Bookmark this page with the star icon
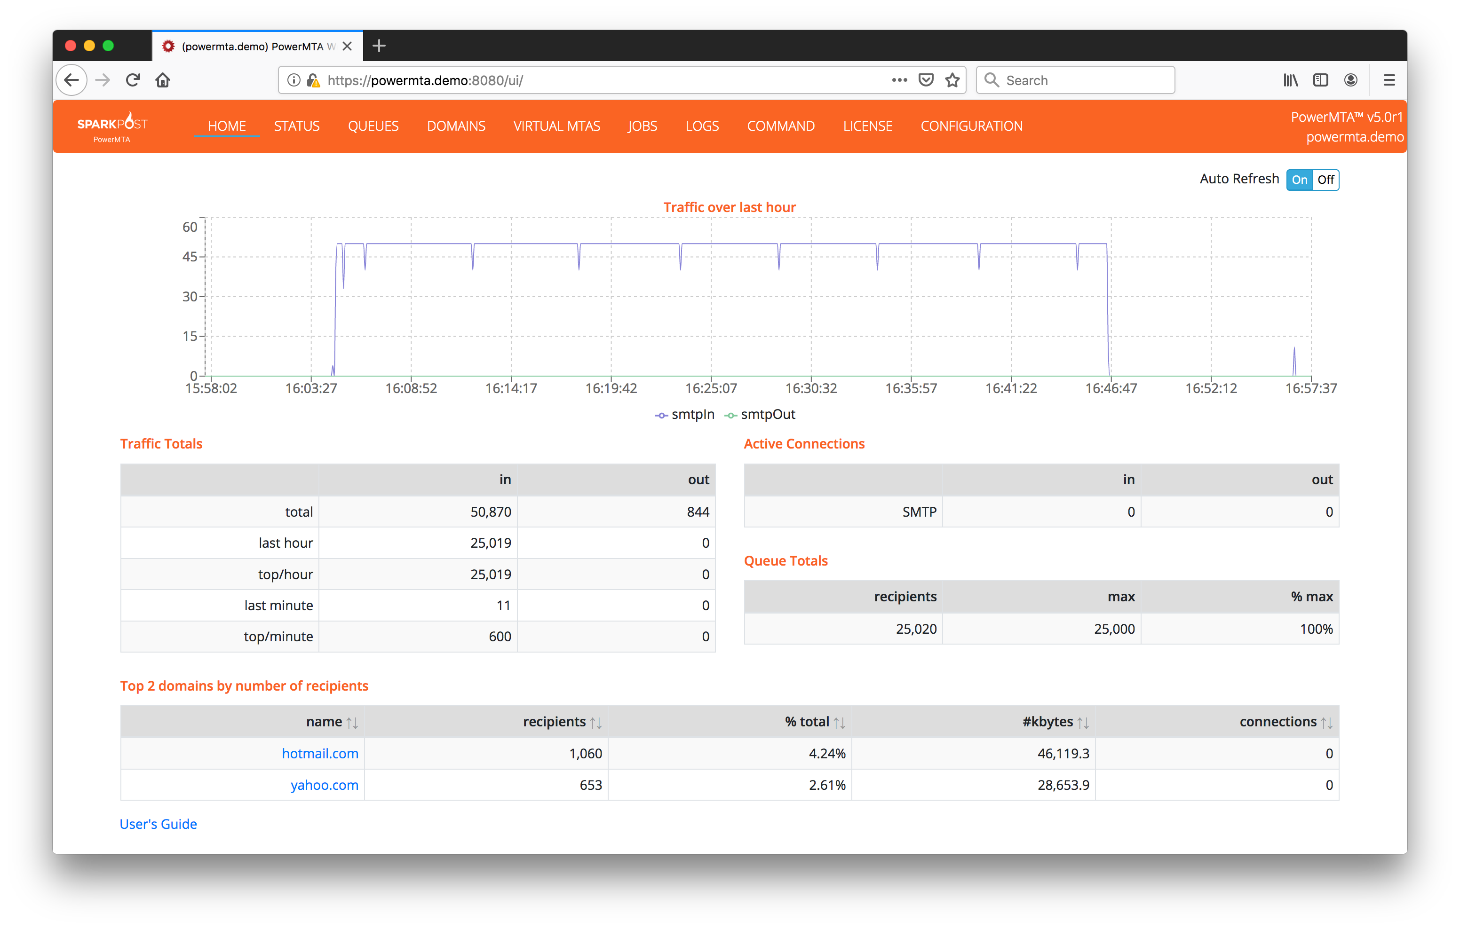This screenshot has width=1460, height=929. pyautogui.click(x=952, y=80)
